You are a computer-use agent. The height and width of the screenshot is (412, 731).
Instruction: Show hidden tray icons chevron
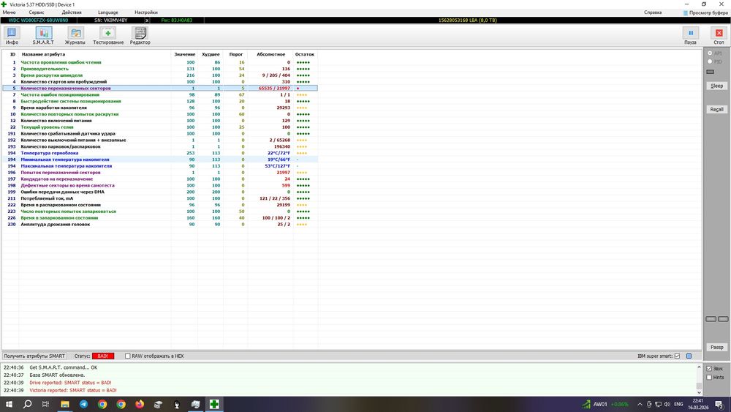tap(640, 404)
